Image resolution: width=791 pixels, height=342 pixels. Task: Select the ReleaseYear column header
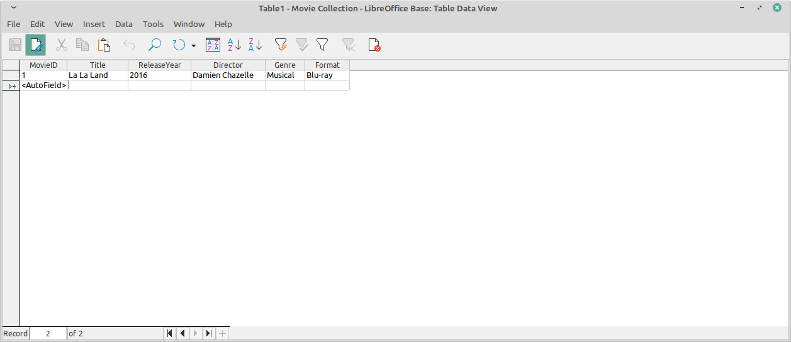coord(159,65)
